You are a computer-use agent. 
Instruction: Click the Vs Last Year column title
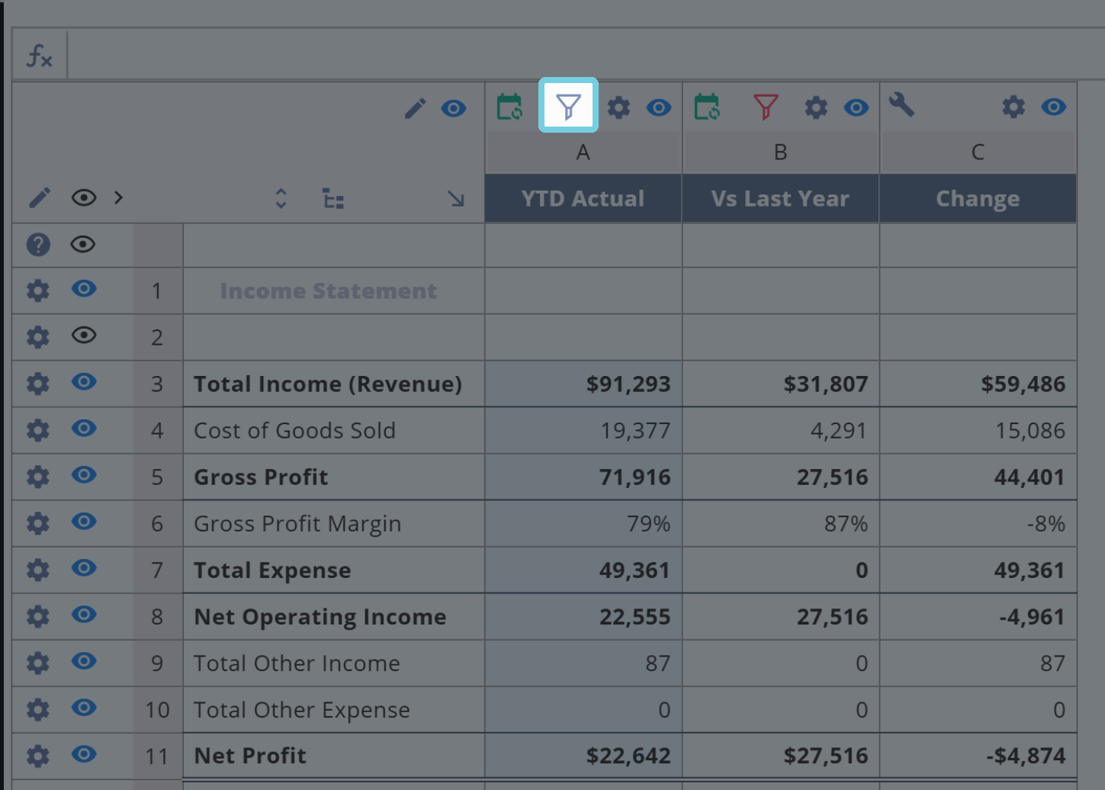point(781,198)
